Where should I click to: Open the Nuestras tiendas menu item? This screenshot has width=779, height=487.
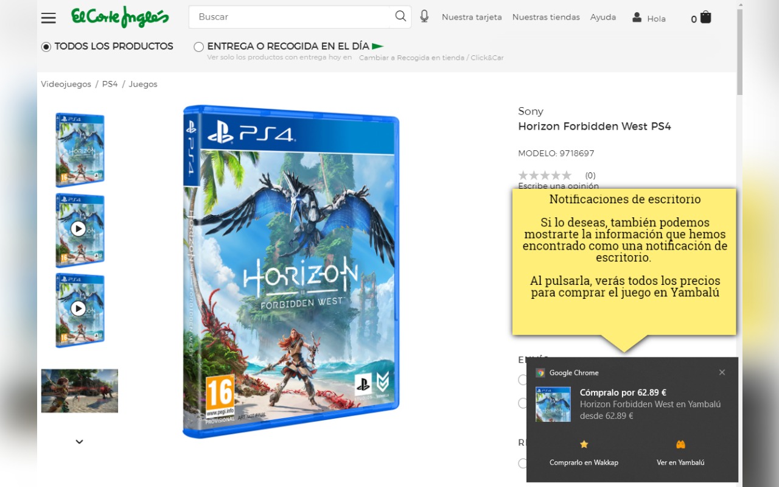(x=546, y=17)
